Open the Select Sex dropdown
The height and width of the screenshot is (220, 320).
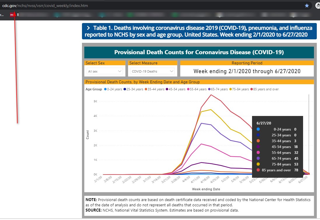click(105, 71)
